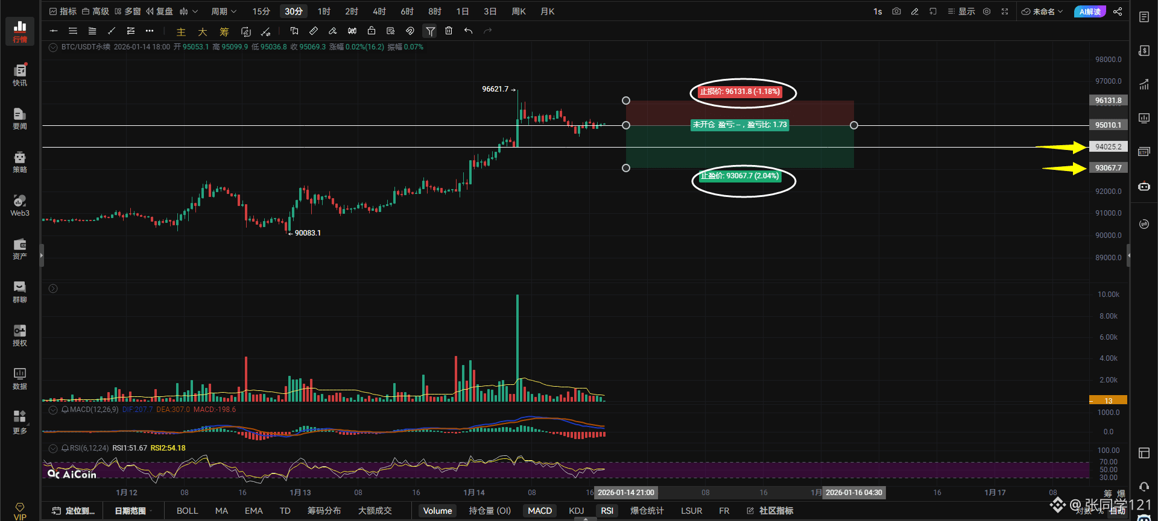The width and height of the screenshot is (1158, 521).
Task: Toggle the Volume indicator
Action: (437, 511)
